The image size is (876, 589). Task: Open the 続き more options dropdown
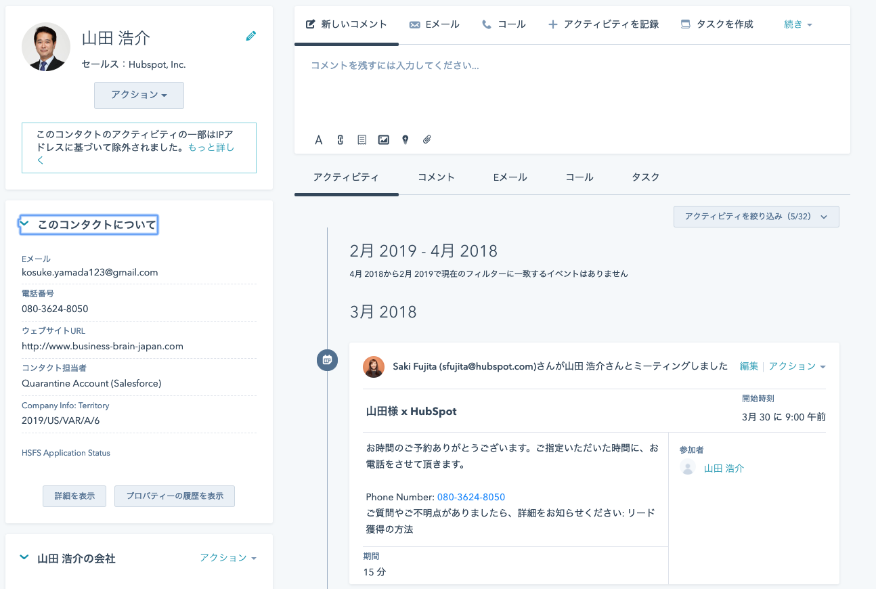[x=797, y=24]
